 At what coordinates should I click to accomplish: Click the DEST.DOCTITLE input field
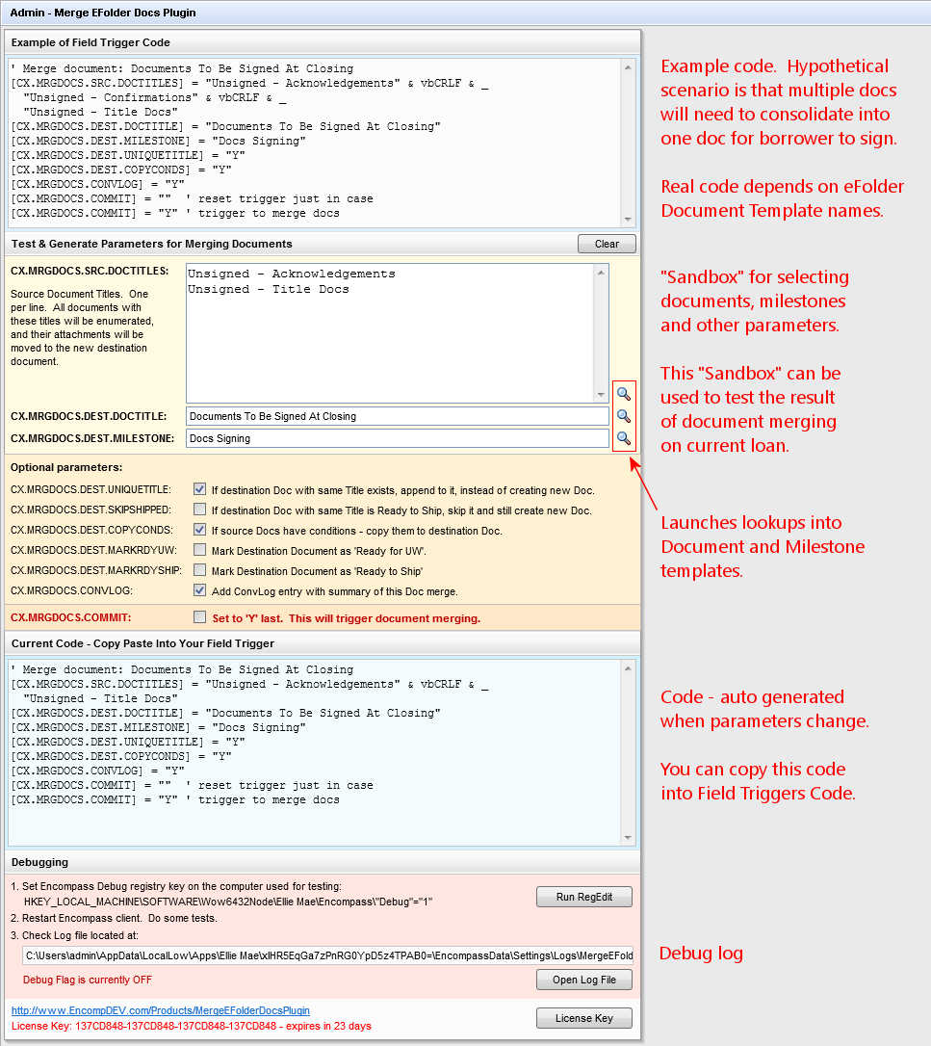398,416
